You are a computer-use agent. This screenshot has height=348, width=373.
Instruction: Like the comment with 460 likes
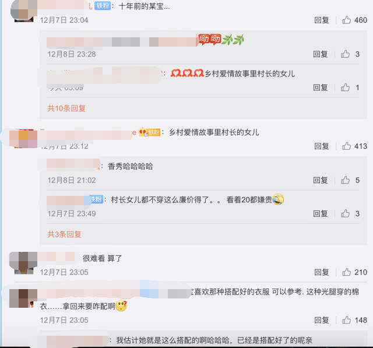coord(346,20)
